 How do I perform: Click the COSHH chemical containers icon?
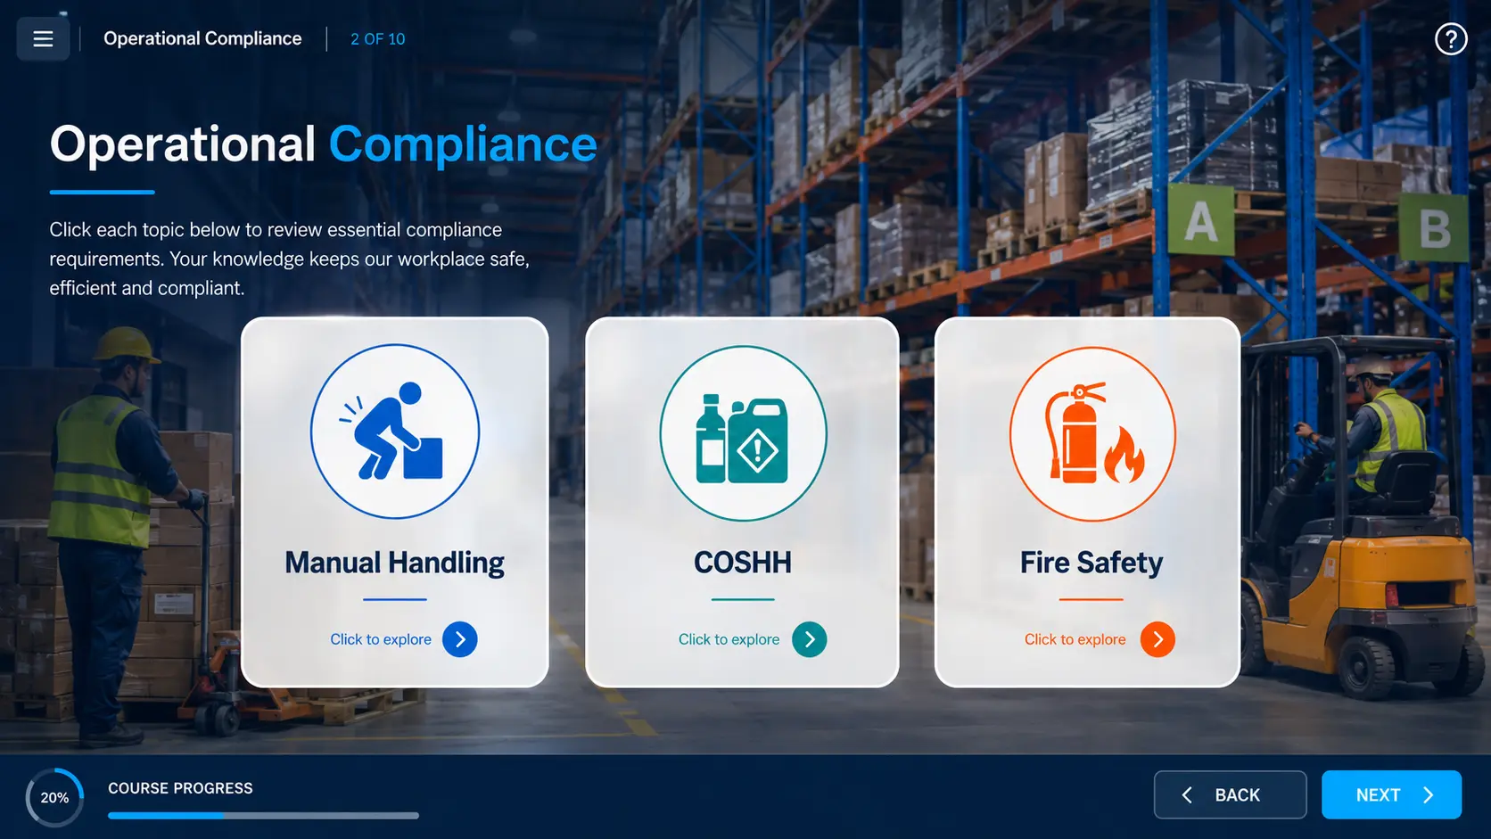pyautogui.click(x=743, y=433)
